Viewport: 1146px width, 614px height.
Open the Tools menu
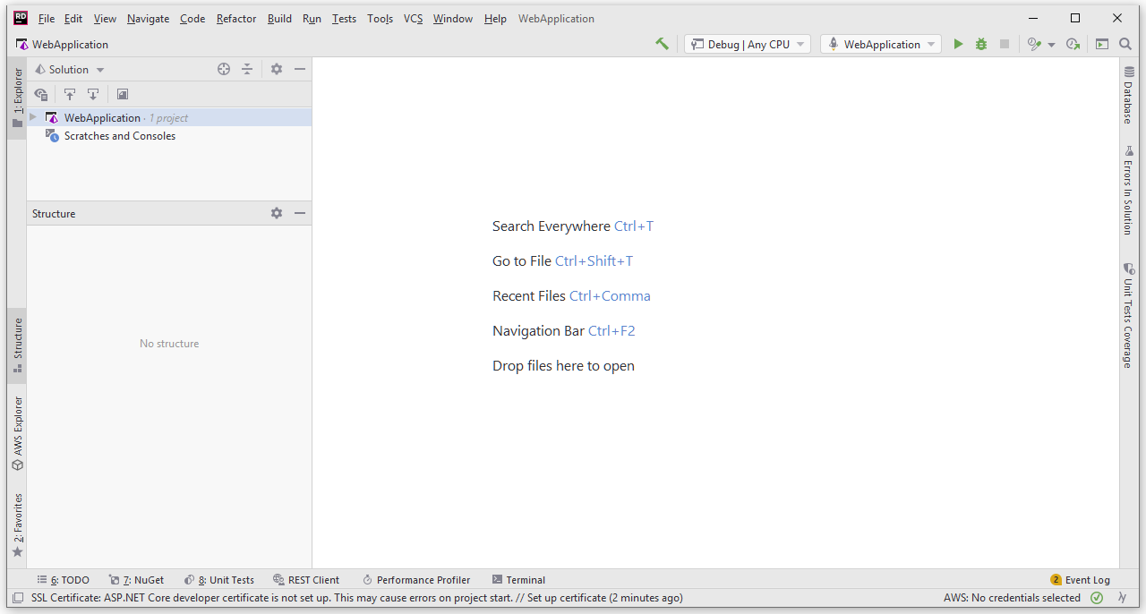[x=380, y=18]
